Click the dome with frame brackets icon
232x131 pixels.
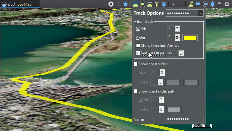point(142,4)
